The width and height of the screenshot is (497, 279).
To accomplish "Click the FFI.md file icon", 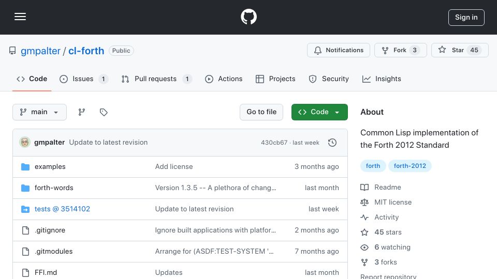I will point(25,273).
